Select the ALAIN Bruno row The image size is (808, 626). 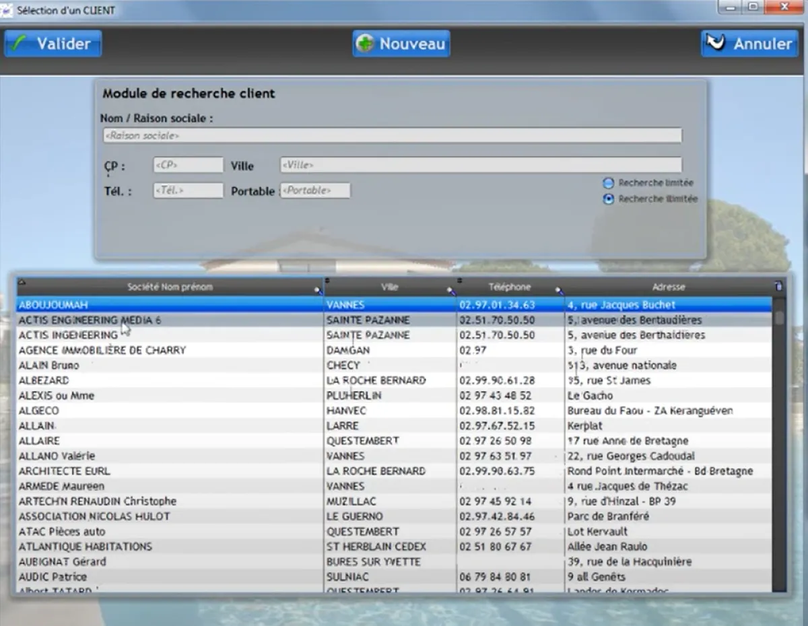point(394,366)
